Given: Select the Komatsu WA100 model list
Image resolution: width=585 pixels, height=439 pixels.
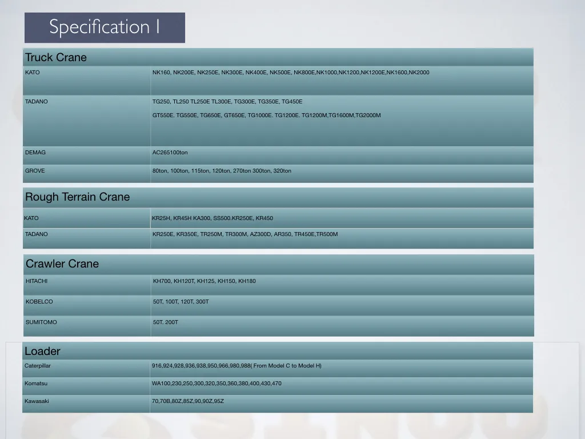Looking at the screenshot, I should pyautogui.click(x=217, y=384).
